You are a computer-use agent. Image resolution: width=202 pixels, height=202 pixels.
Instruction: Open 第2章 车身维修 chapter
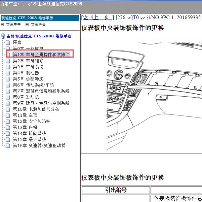click(x=28, y=61)
